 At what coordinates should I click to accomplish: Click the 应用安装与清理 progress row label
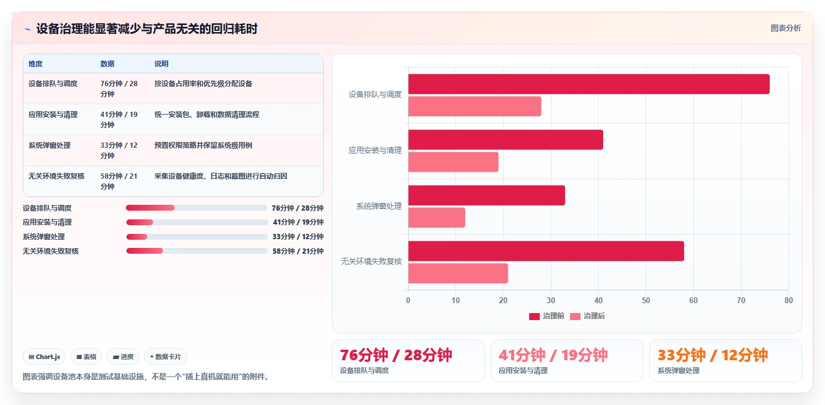pyautogui.click(x=47, y=222)
